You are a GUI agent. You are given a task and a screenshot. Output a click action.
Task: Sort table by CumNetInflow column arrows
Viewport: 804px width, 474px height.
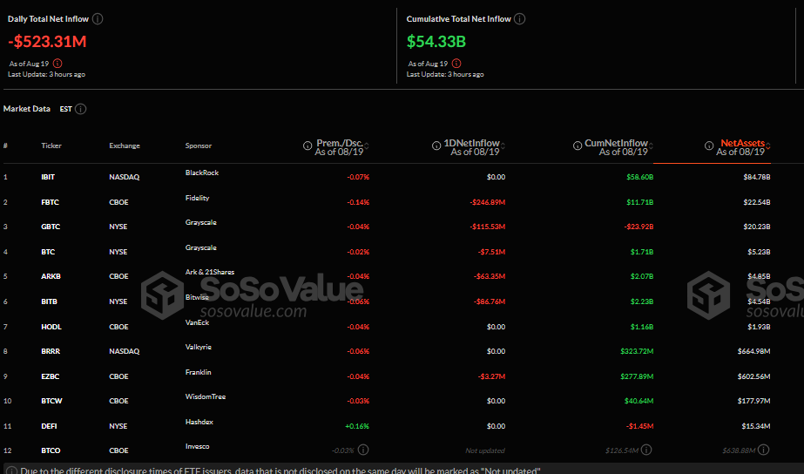tap(651, 146)
